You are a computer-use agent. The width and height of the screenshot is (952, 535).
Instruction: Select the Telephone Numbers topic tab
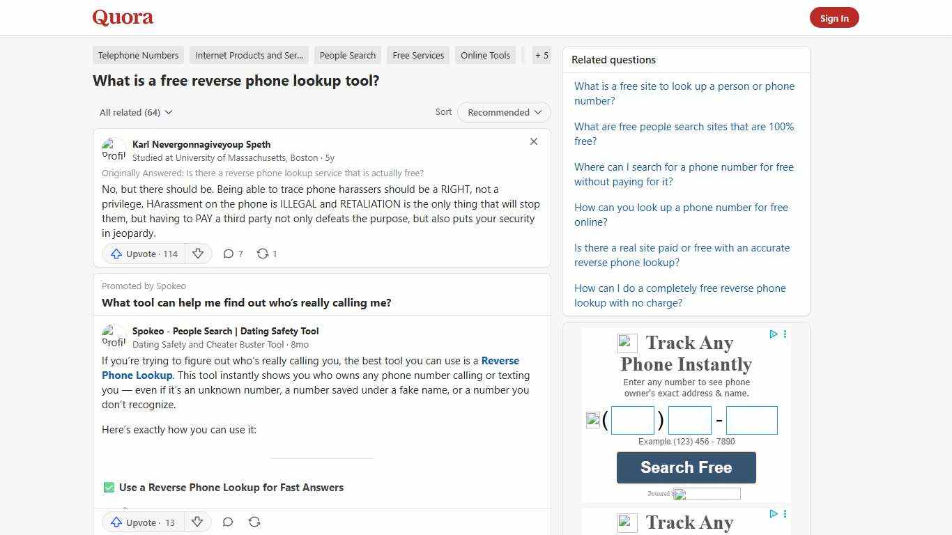pyautogui.click(x=138, y=55)
